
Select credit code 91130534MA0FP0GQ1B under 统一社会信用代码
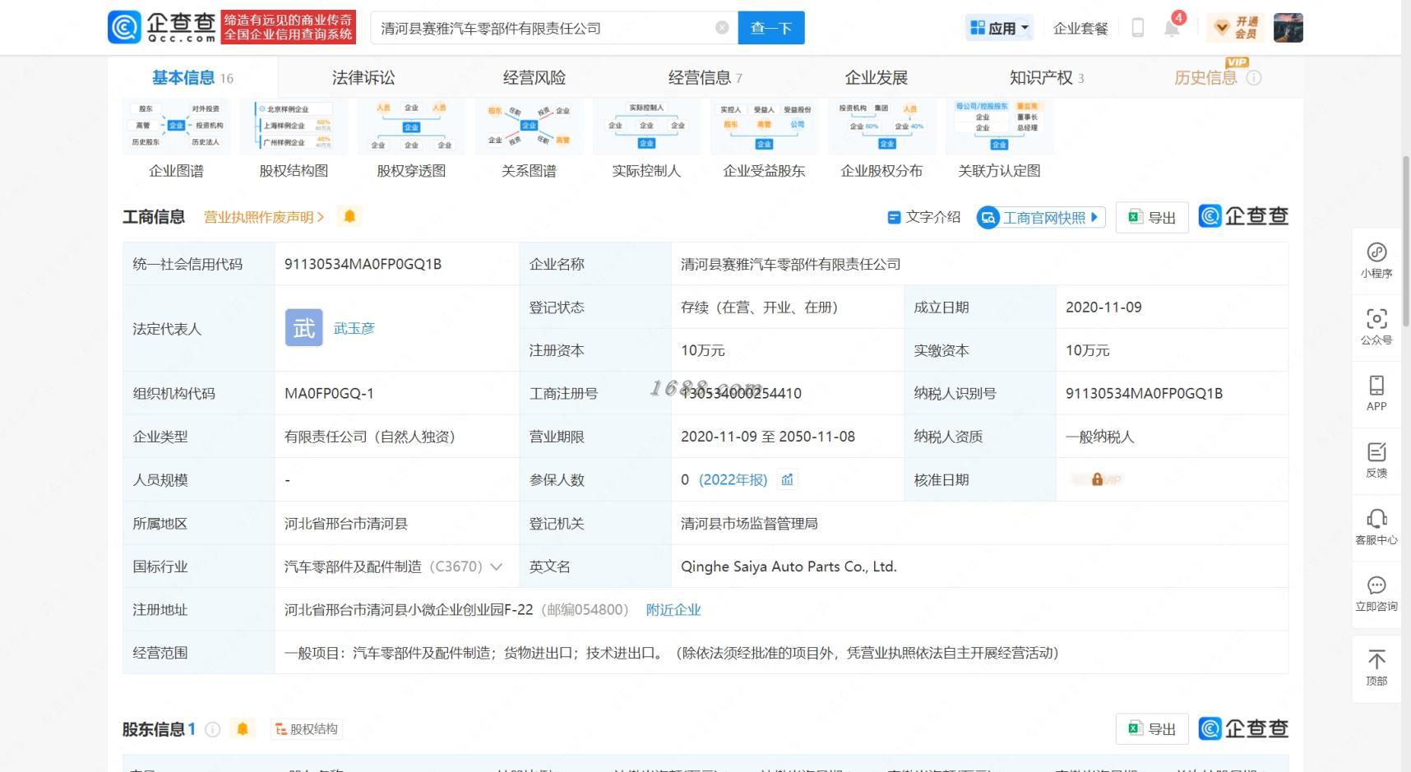363,264
